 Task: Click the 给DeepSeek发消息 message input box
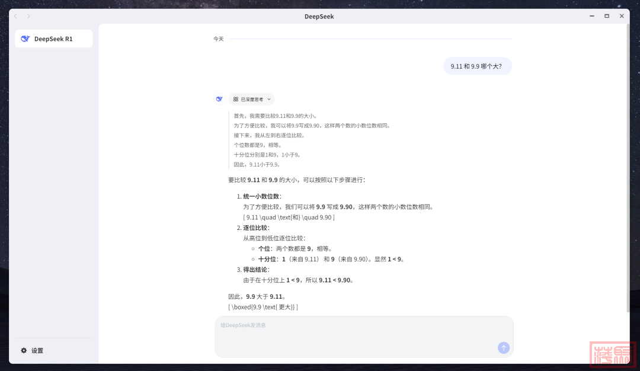click(364, 337)
